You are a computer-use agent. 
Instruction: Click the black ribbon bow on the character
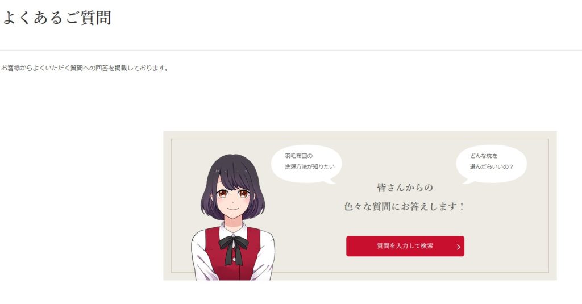click(233, 247)
